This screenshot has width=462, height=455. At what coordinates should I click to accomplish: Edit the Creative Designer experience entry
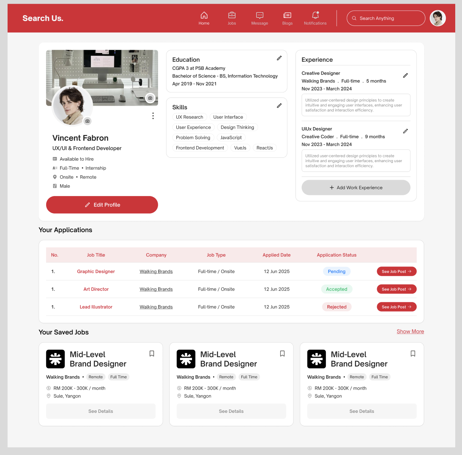coord(405,75)
